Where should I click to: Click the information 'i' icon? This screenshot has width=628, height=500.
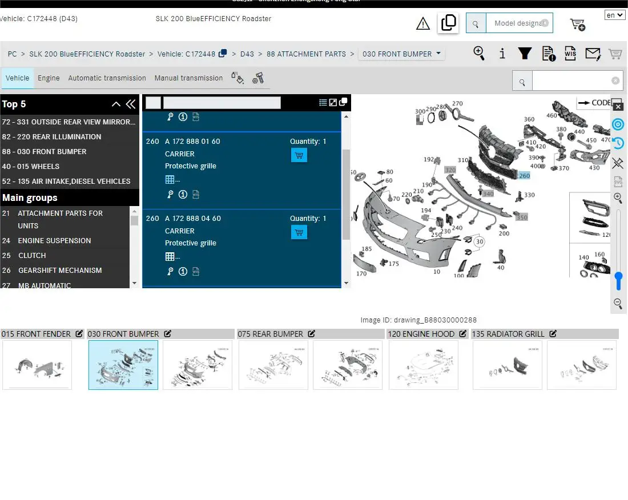pyautogui.click(x=502, y=54)
